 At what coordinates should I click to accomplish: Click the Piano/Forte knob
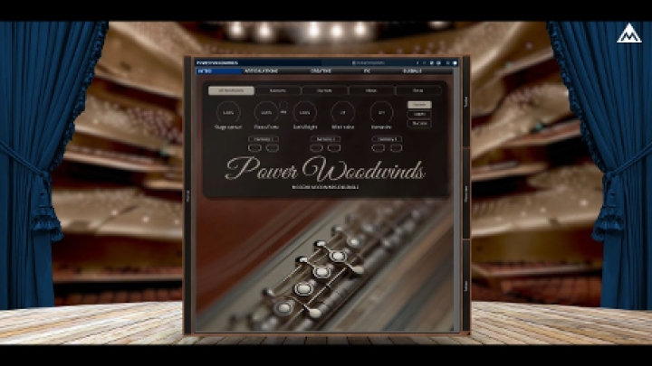click(266, 112)
